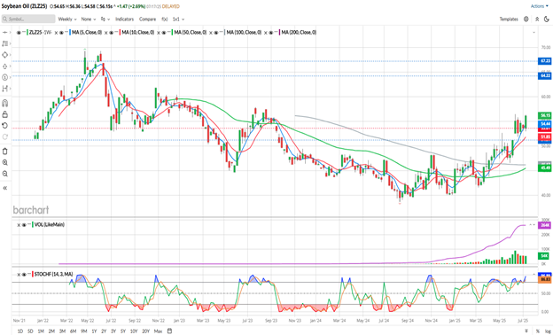Toggle dark mode moon icon
This screenshot has height=335, width=553.
[x=547, y=19]
